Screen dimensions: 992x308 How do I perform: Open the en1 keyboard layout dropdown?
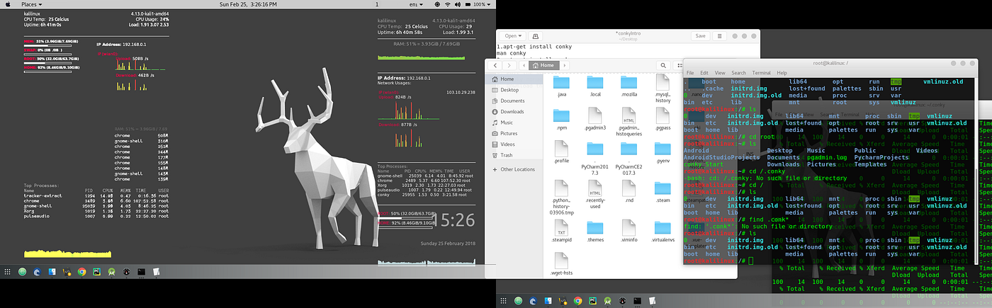416,4
